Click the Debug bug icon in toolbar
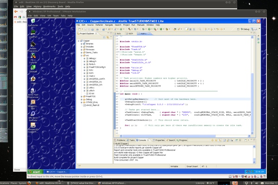Screen dimensions: 278x185 coord(143,29)
